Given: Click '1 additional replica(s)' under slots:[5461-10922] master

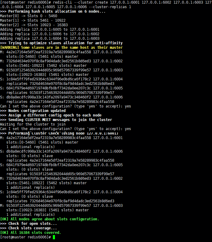Looking at the screenshot, I should click(x=31, y=187).
